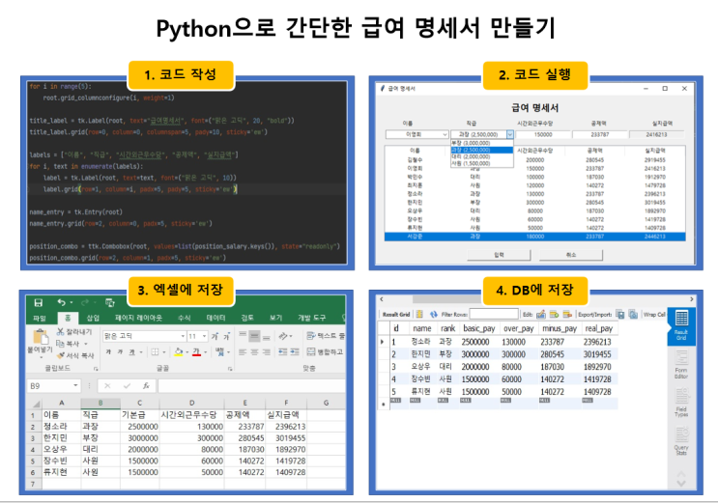Click the text orientation icon in Excel
The image size is (718, 503).
point(283,336)
